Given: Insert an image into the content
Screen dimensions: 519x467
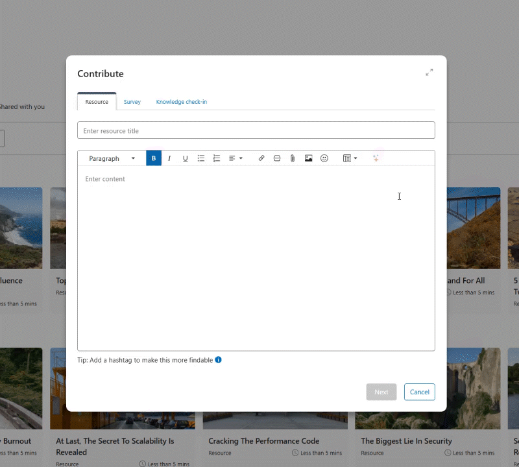Looking at the screenshot, I should [308, 158].
